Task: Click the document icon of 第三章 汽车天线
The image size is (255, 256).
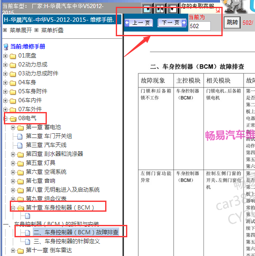Action: coord(20,145)
